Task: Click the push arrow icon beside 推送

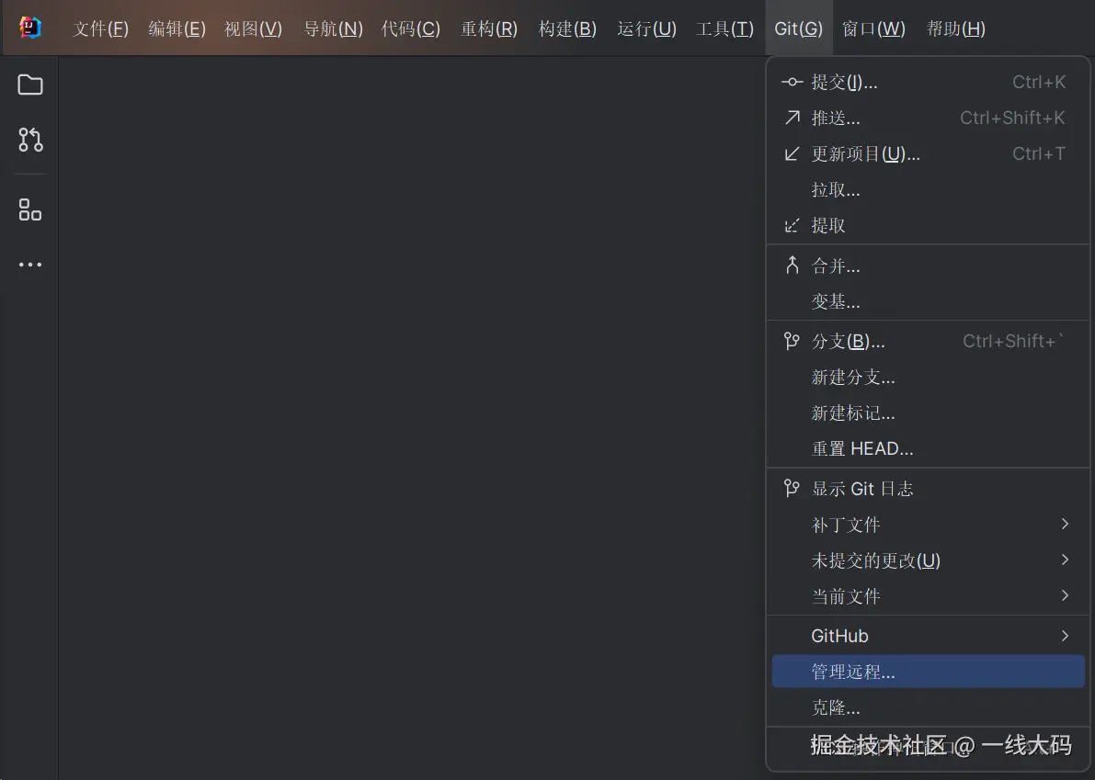Action: pyautogui.click(x=792, y=118)
